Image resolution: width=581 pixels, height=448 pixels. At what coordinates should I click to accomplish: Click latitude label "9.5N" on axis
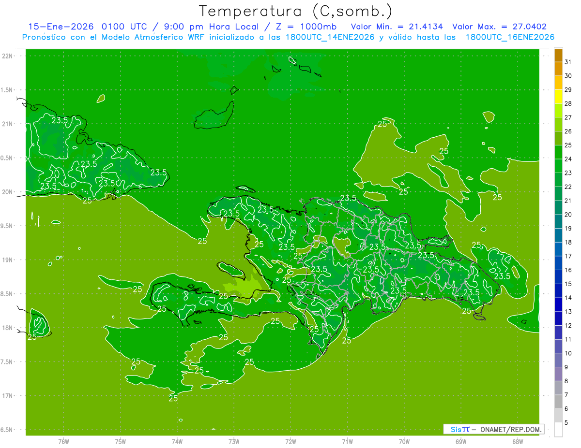pyautogui.click(x=7, y=226)
